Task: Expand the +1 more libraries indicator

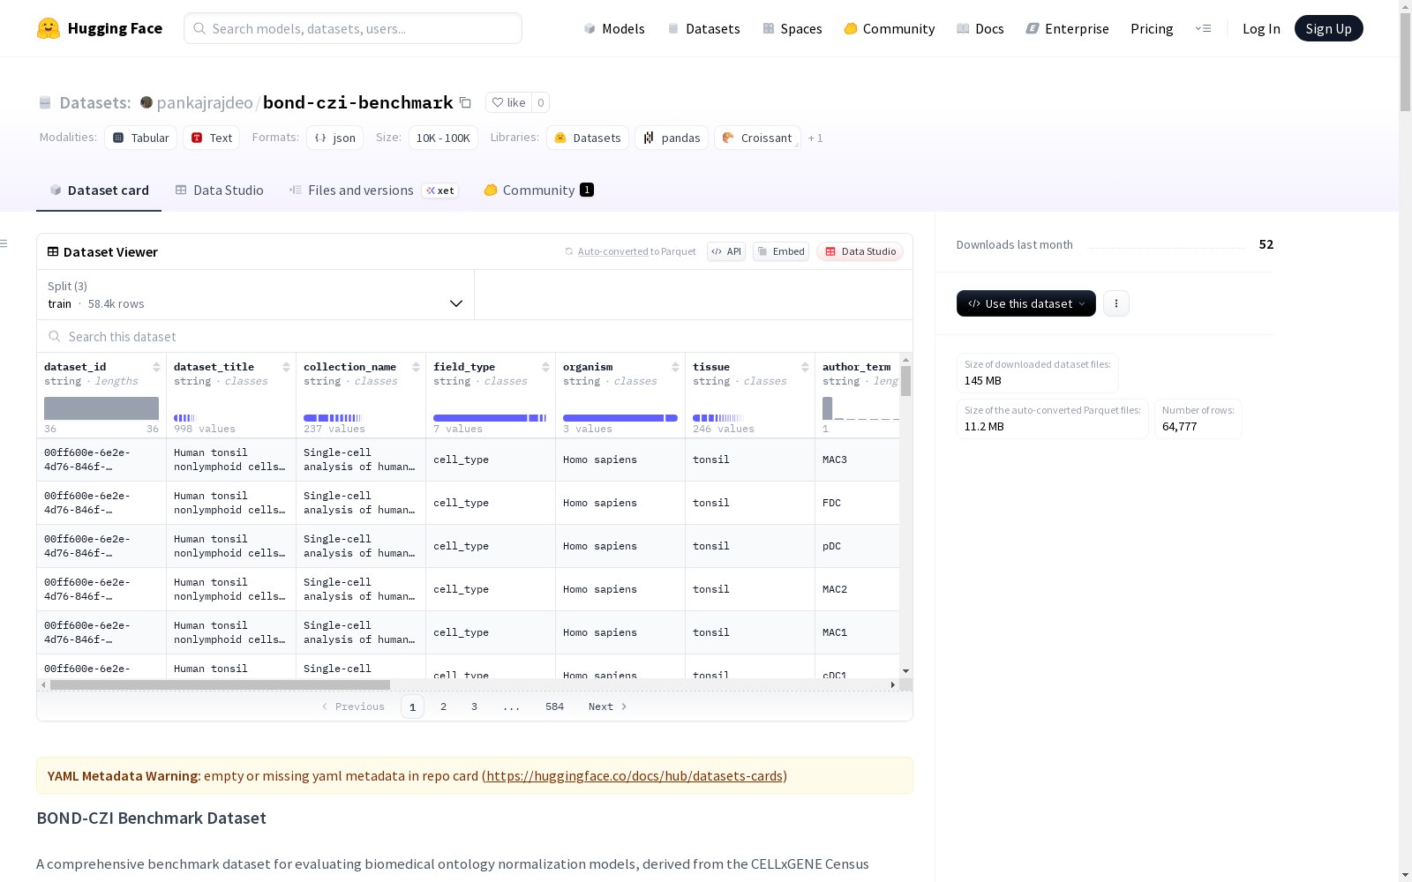Action: pos(815,138)
